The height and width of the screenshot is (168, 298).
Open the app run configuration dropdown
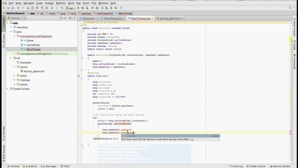point(70,8)
